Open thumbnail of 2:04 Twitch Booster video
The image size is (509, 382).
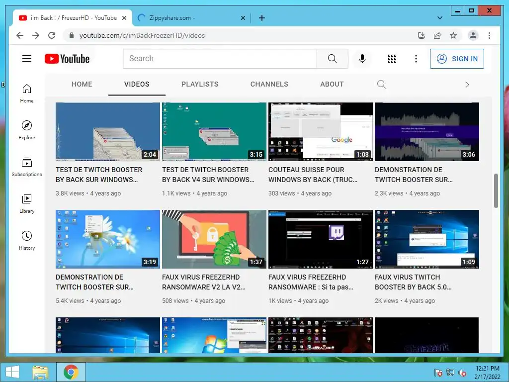(x=108, y=131)
